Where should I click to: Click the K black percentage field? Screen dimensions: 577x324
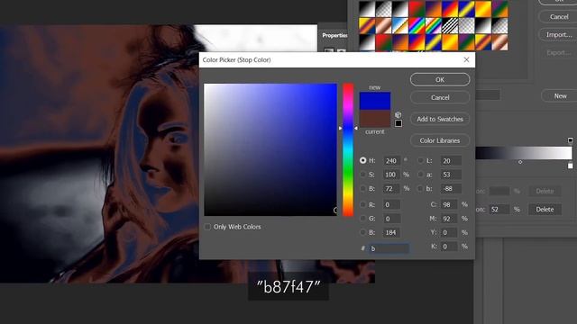[449, 247]
